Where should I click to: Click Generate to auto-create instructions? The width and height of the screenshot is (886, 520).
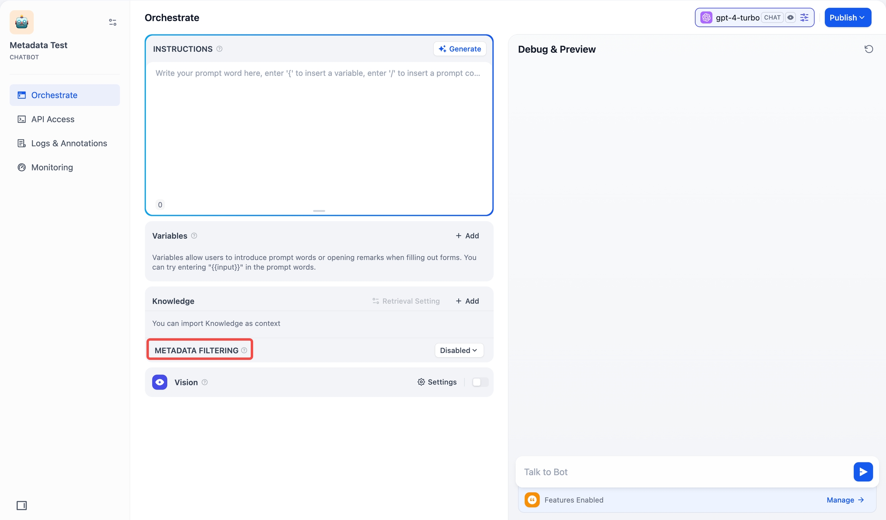pos(460,49)
